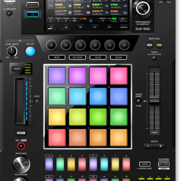Click the SCALE mode button
Viewport: 181px width, 181px height.
(118, 57)
